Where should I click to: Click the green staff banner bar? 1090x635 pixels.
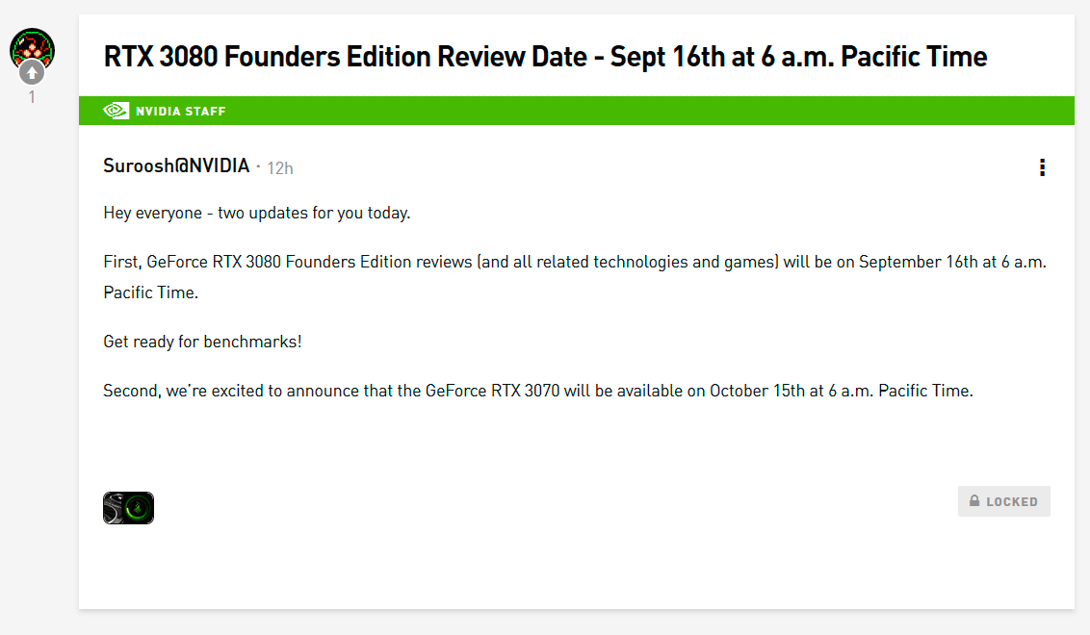click(626, 111)
